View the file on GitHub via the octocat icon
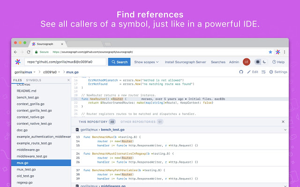 pyautogui.click(x=241, y=72)
